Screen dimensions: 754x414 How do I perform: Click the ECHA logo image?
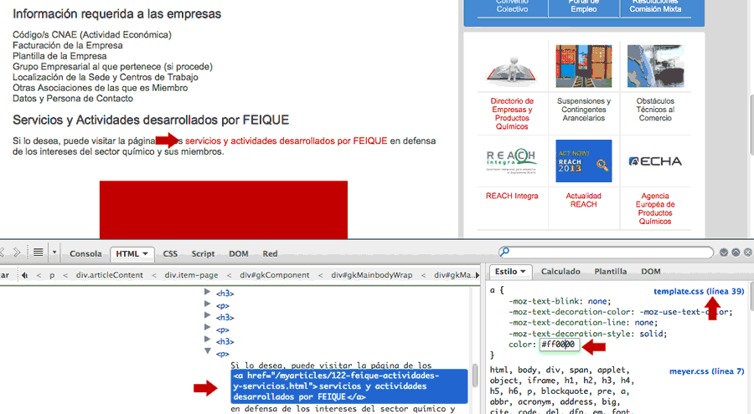655,161
